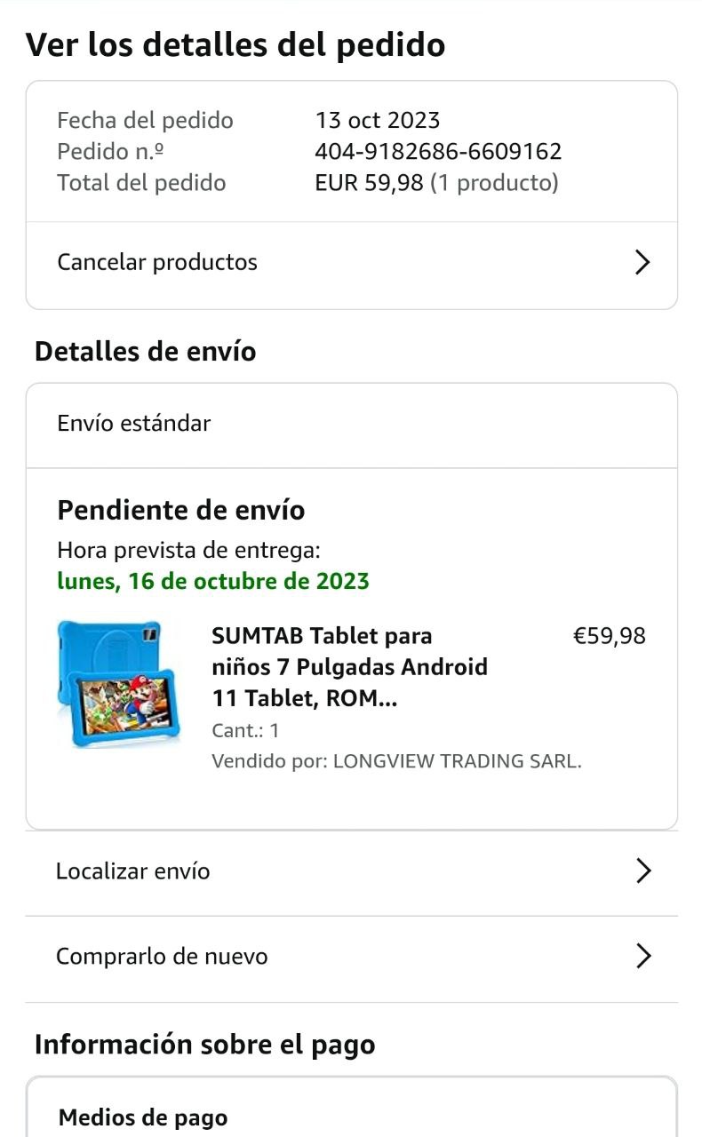Tap the arrow next to Localizar envío
Viewport: 702px width, 1137px height.
click(x=644, y=871)
